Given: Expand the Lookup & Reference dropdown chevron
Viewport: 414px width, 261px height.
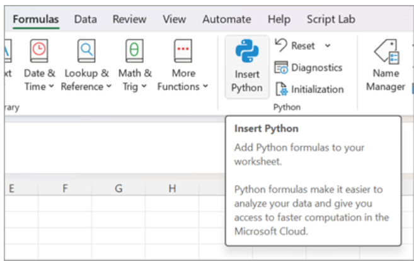Looking at the screenshot, I should 109,86.
